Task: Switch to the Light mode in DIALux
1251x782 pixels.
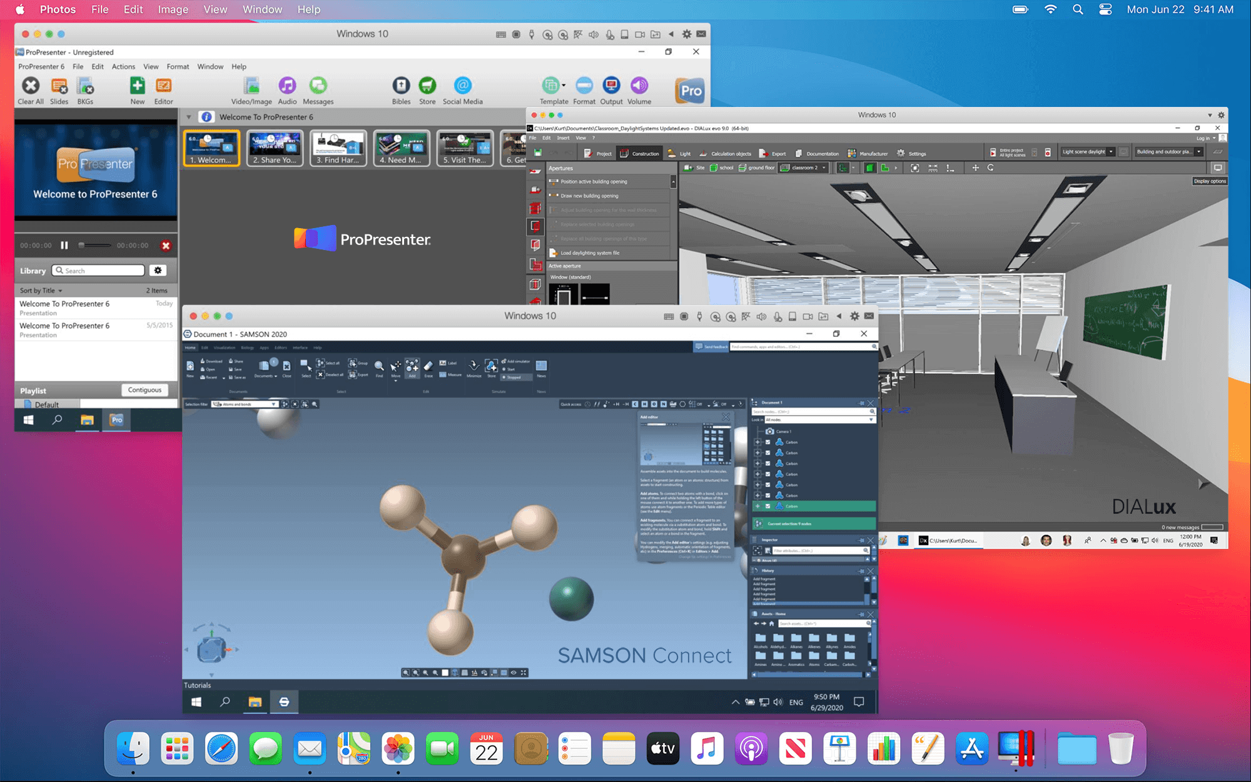Action: click(x=686, y=154)
